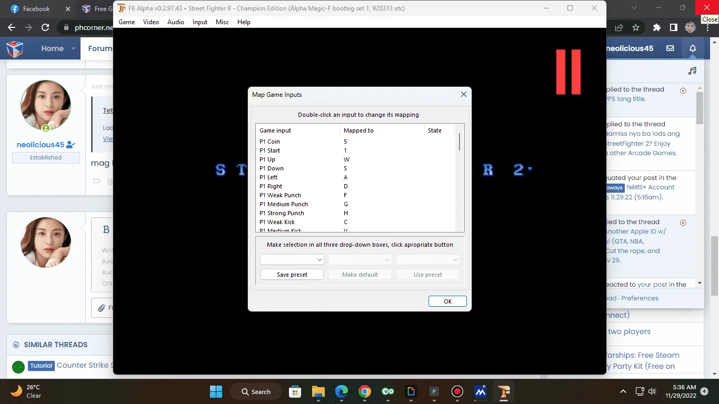This screenshot has width=719, height=404.
Task: Go to Home on phcorner navigation
Action: pos(52,48)
